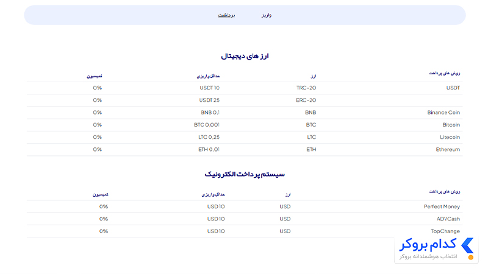Click the 0% commission in Perfect Money row

click(x=104, y=206)
